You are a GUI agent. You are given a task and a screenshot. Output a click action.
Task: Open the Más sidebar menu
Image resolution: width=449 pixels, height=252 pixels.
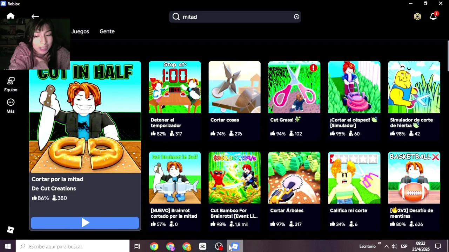tap(11, 106)
